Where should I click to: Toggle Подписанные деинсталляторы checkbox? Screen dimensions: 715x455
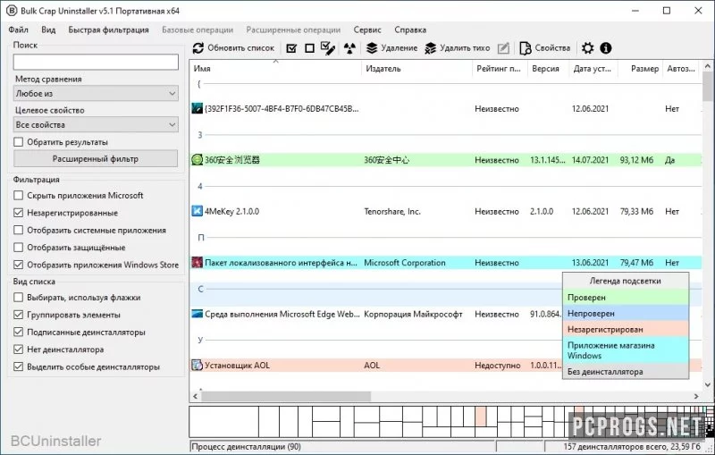18,332
